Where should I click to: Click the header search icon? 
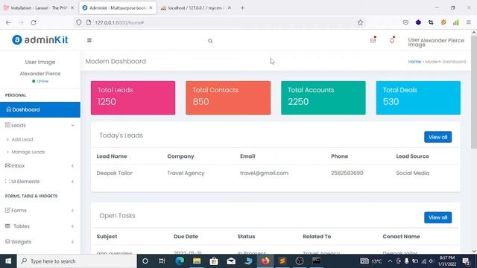coord(210,41)
